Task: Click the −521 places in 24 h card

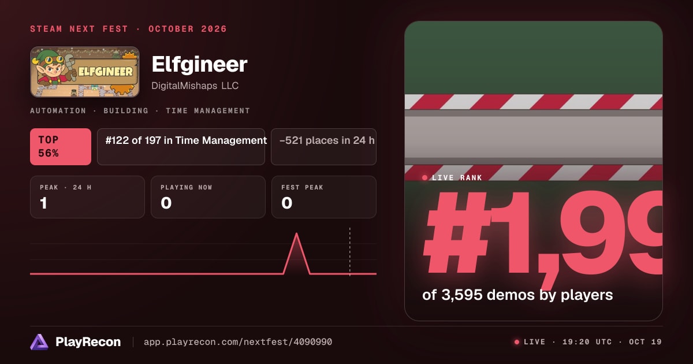Action: coord(323,147)
